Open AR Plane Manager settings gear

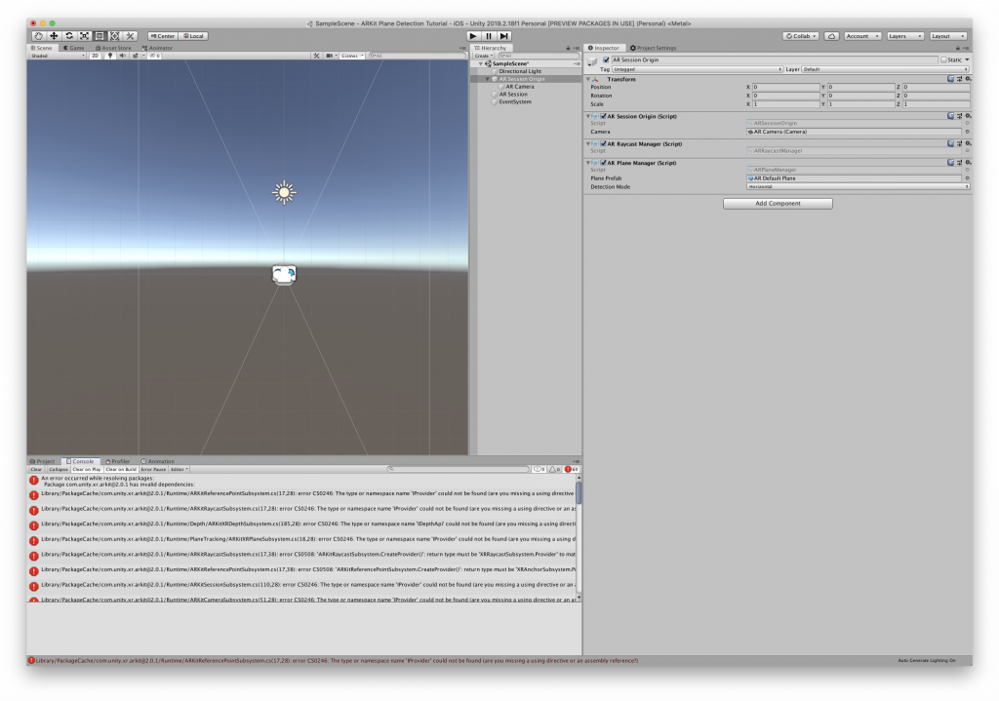tap(968, 163)
